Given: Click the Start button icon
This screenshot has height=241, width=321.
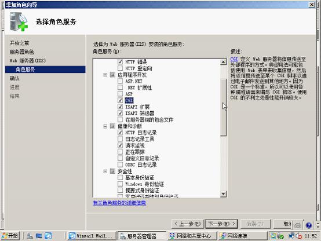Looking at the screenshot, I should tap(10, 236).
